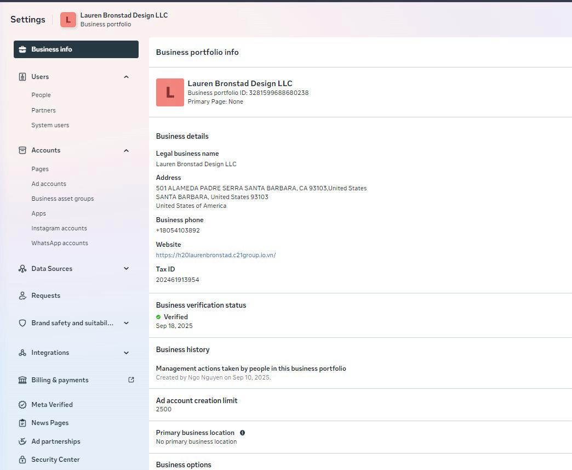572x470 pixels.
Task: Click Created by Ngo Nguyen text
Action: [x=214, y=377]
